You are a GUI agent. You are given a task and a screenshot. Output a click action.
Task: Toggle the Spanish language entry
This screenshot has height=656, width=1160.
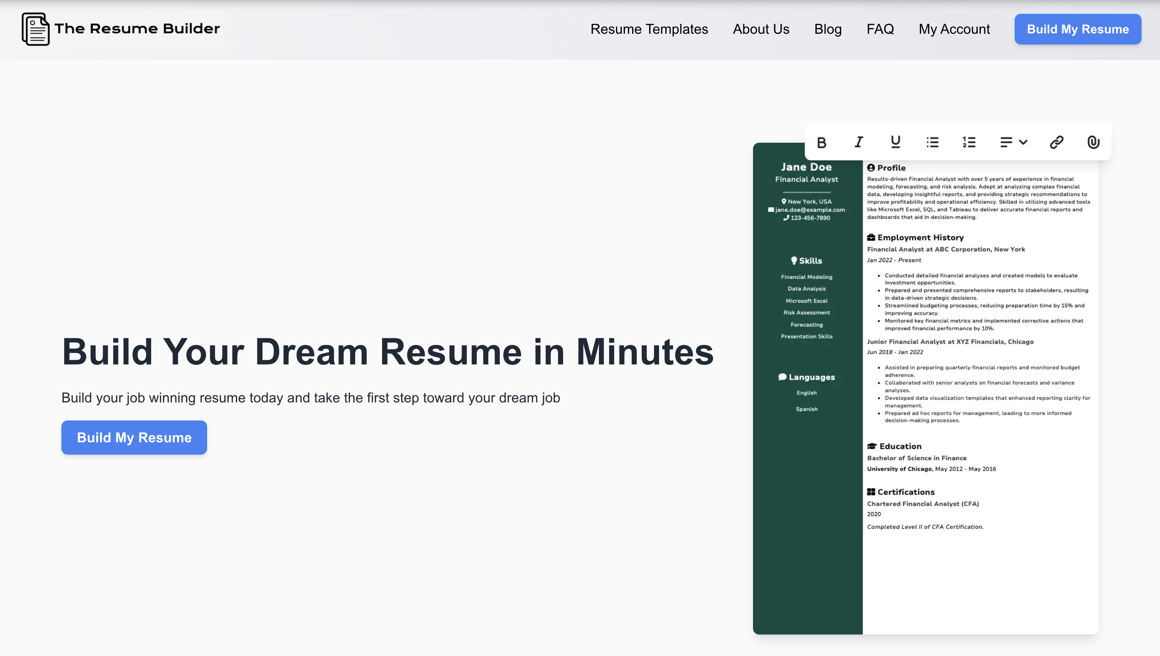click(806, 409)
